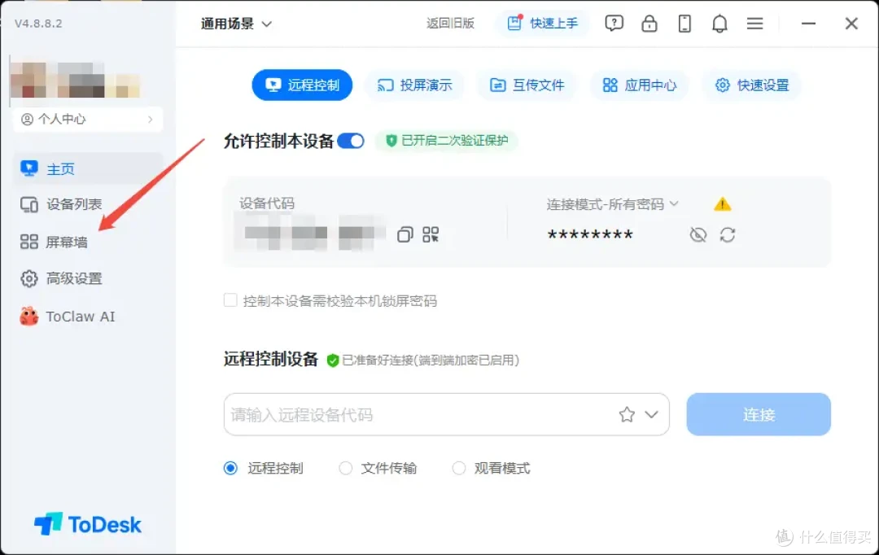
Task: Refresh the temporary password
Action: 728,234
